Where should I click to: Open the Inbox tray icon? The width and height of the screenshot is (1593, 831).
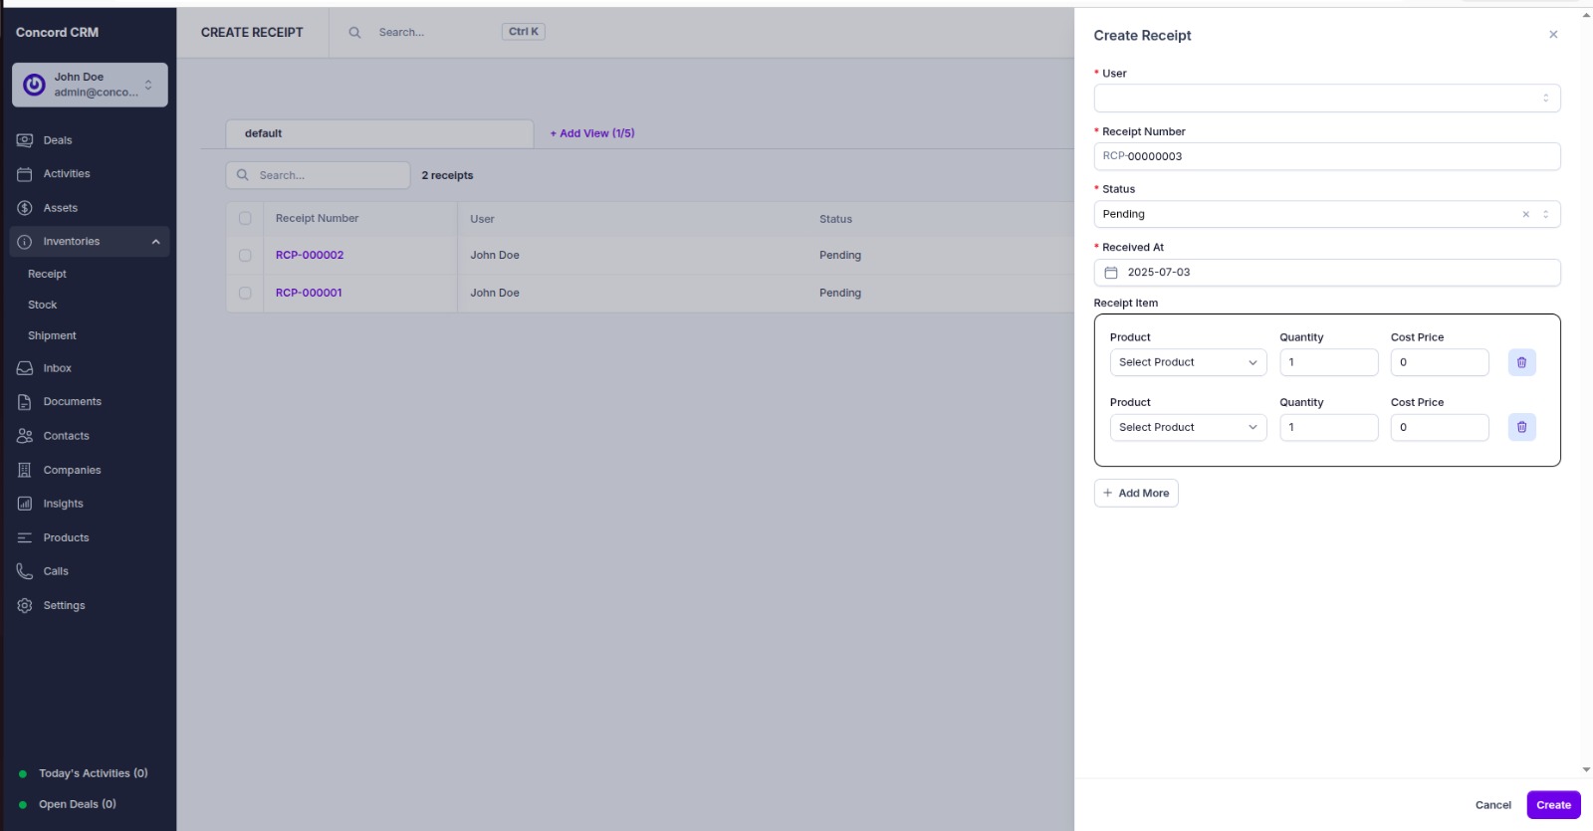pyautogui.click(x=25, y=368)
